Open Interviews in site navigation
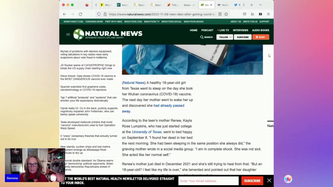 240,30
